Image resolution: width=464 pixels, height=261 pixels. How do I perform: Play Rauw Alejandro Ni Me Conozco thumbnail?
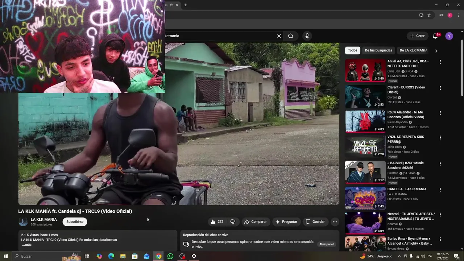(x=365, y=121)
